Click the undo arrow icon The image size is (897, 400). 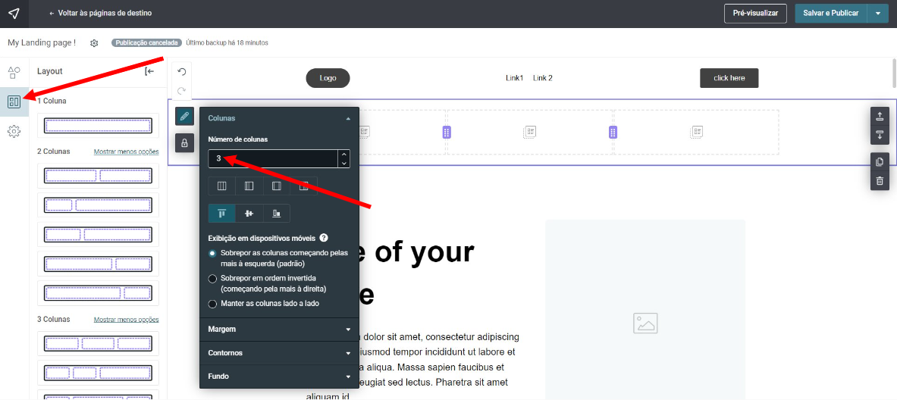coord(182,71)
